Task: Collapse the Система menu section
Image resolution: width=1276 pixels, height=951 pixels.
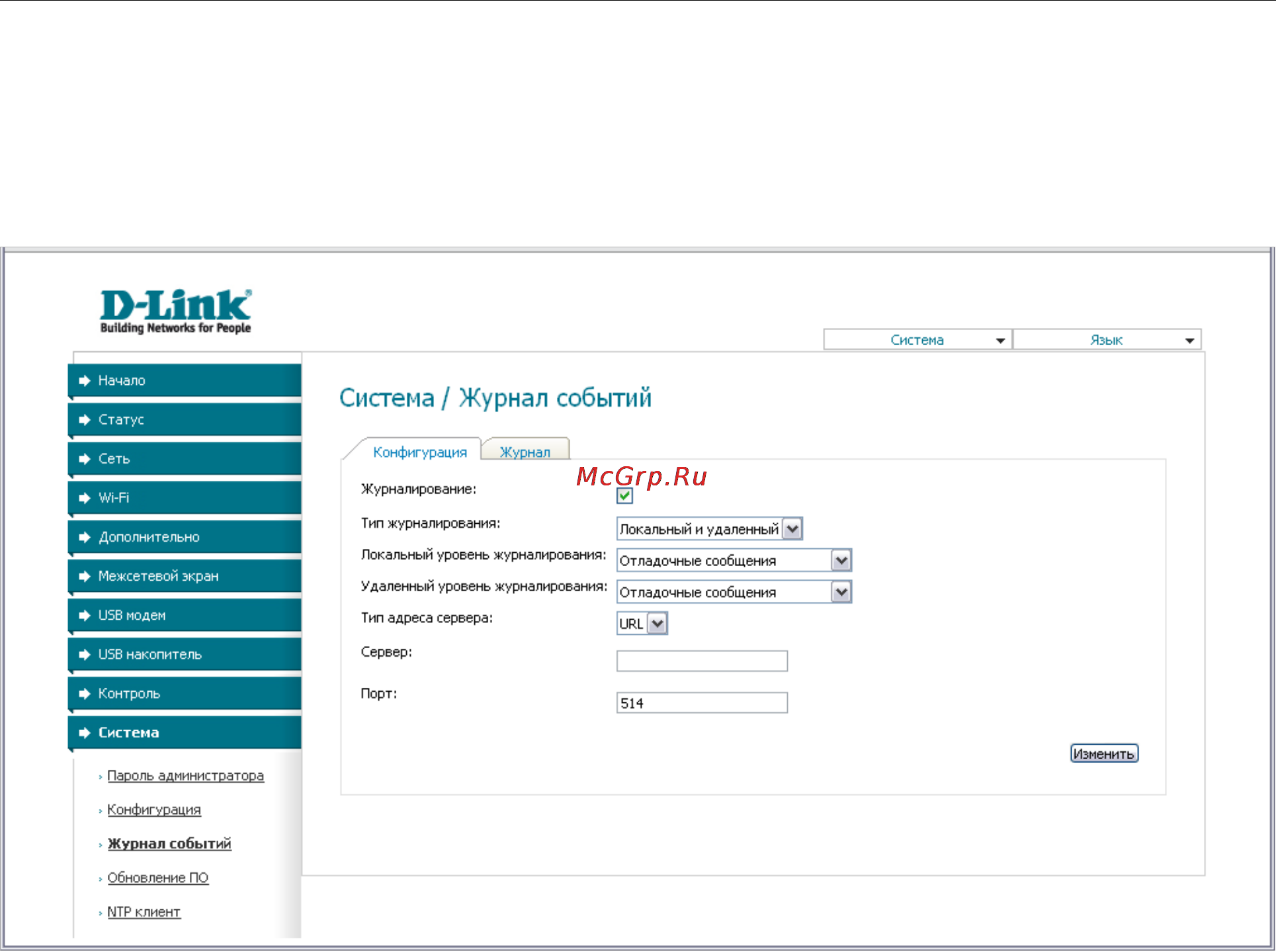Action: point(185,732)
